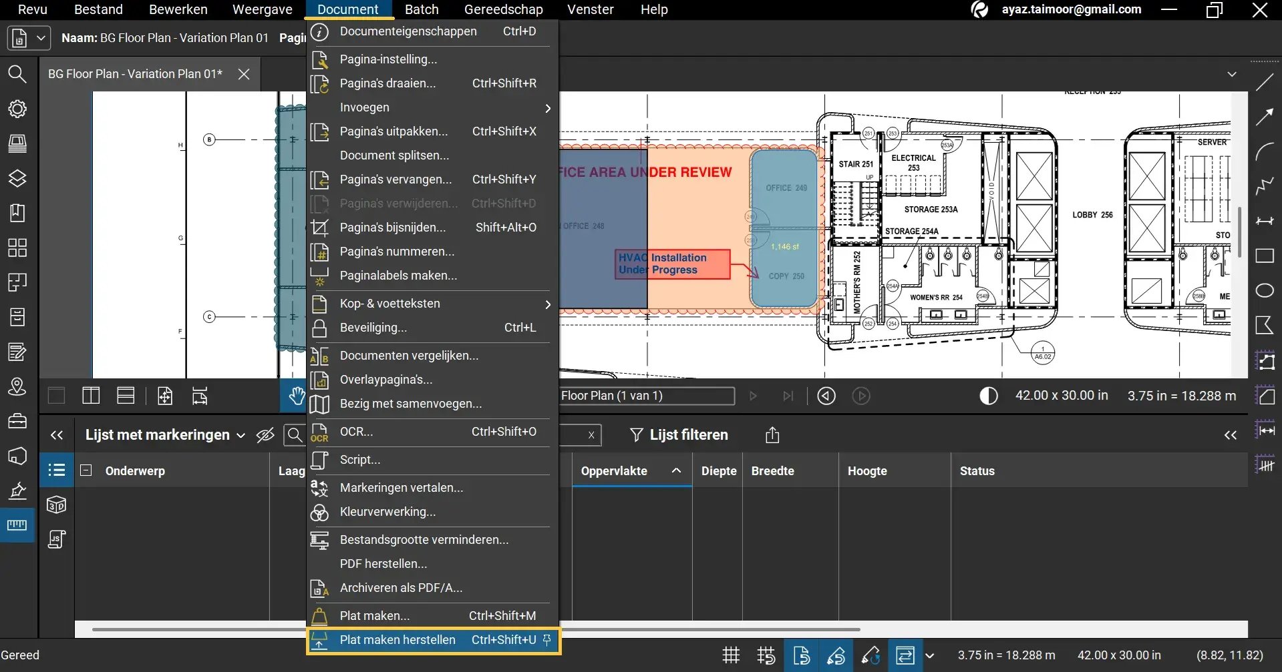The height and width of the screenshot is (672, 1282).
Task: Select the Dimension markup tool
Action: pyautogui.click(x=1265, y=221)
